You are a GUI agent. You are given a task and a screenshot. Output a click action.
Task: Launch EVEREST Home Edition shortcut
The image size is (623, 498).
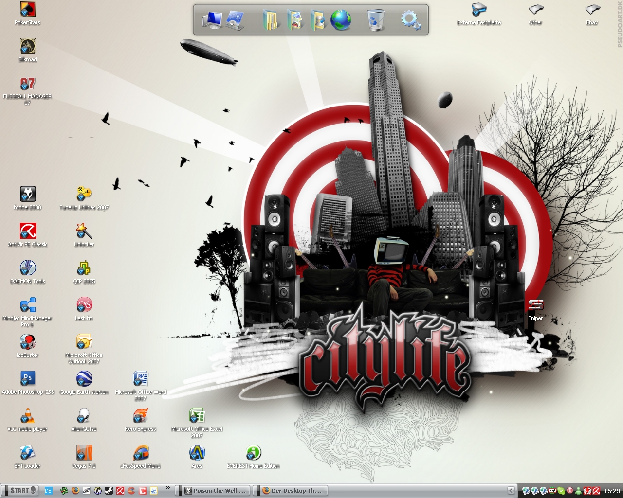[x=253, y=453]
